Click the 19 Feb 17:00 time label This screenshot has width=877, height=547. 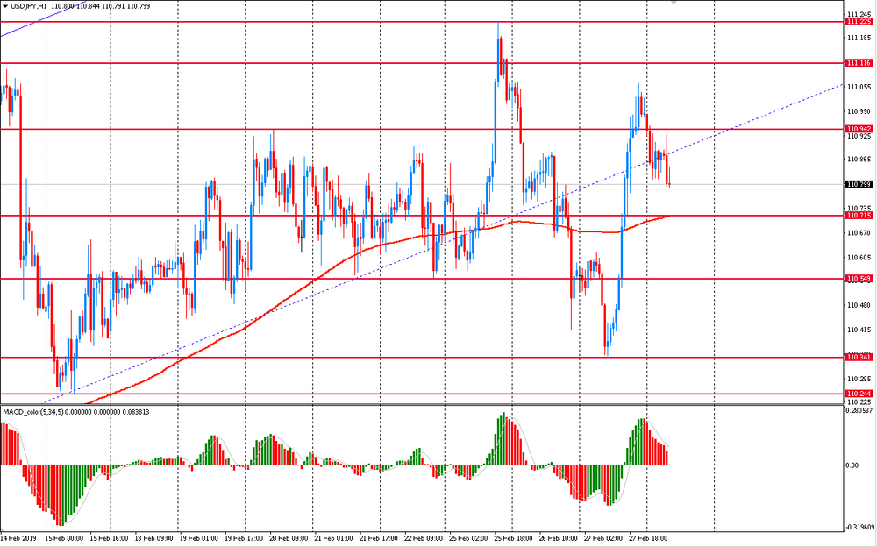click(x=243, y=538)
